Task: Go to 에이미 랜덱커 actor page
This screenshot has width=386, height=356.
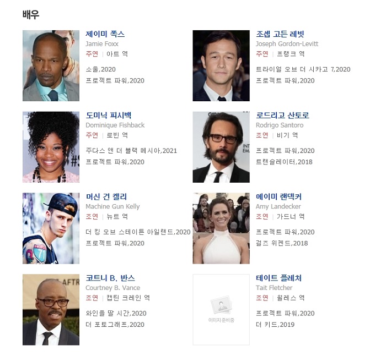Action: pos(278,196)
